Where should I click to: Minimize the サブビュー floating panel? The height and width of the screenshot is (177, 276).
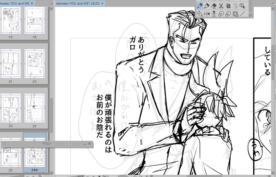[x=85, y=144]
